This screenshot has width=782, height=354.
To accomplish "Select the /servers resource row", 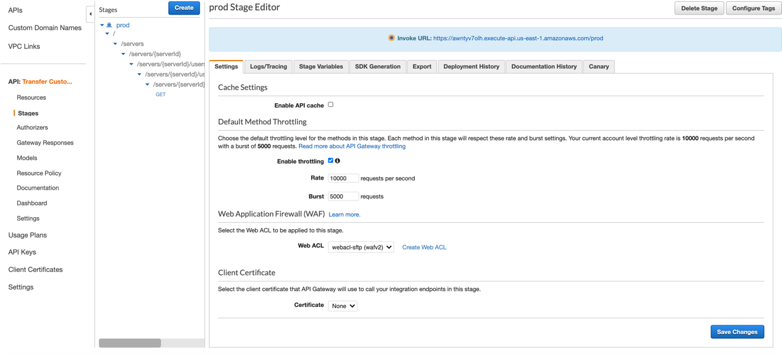I will (132, 44).
